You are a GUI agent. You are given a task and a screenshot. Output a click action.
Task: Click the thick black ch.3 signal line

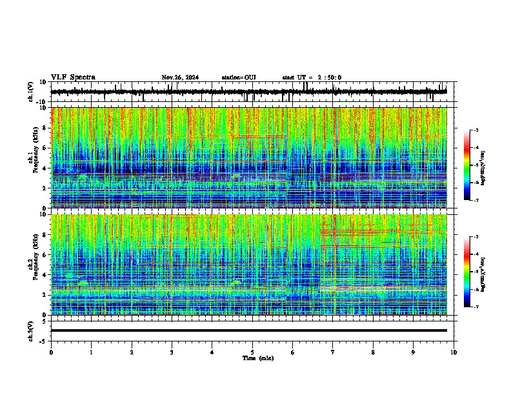(x=248, y=330)
